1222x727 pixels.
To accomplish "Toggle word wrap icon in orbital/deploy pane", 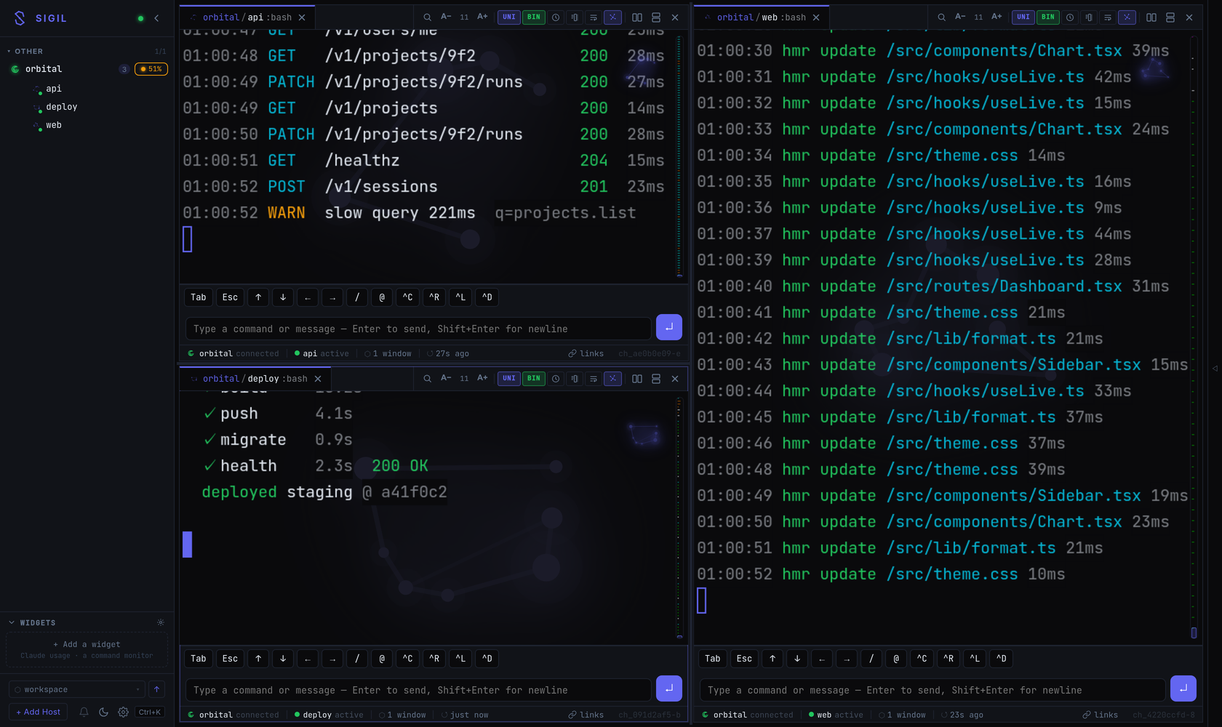I will (594, 379).
